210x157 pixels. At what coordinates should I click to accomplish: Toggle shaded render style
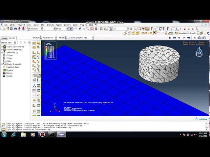click(x=137, y=33)
